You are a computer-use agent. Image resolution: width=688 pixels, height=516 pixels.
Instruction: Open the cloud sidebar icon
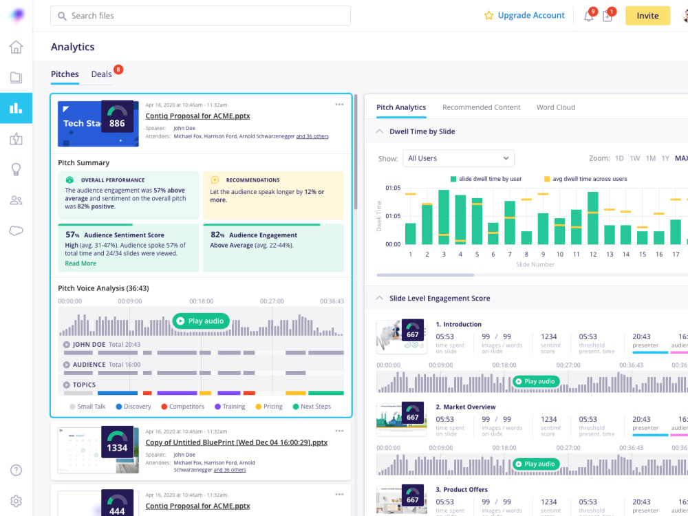tap(17, 230)
